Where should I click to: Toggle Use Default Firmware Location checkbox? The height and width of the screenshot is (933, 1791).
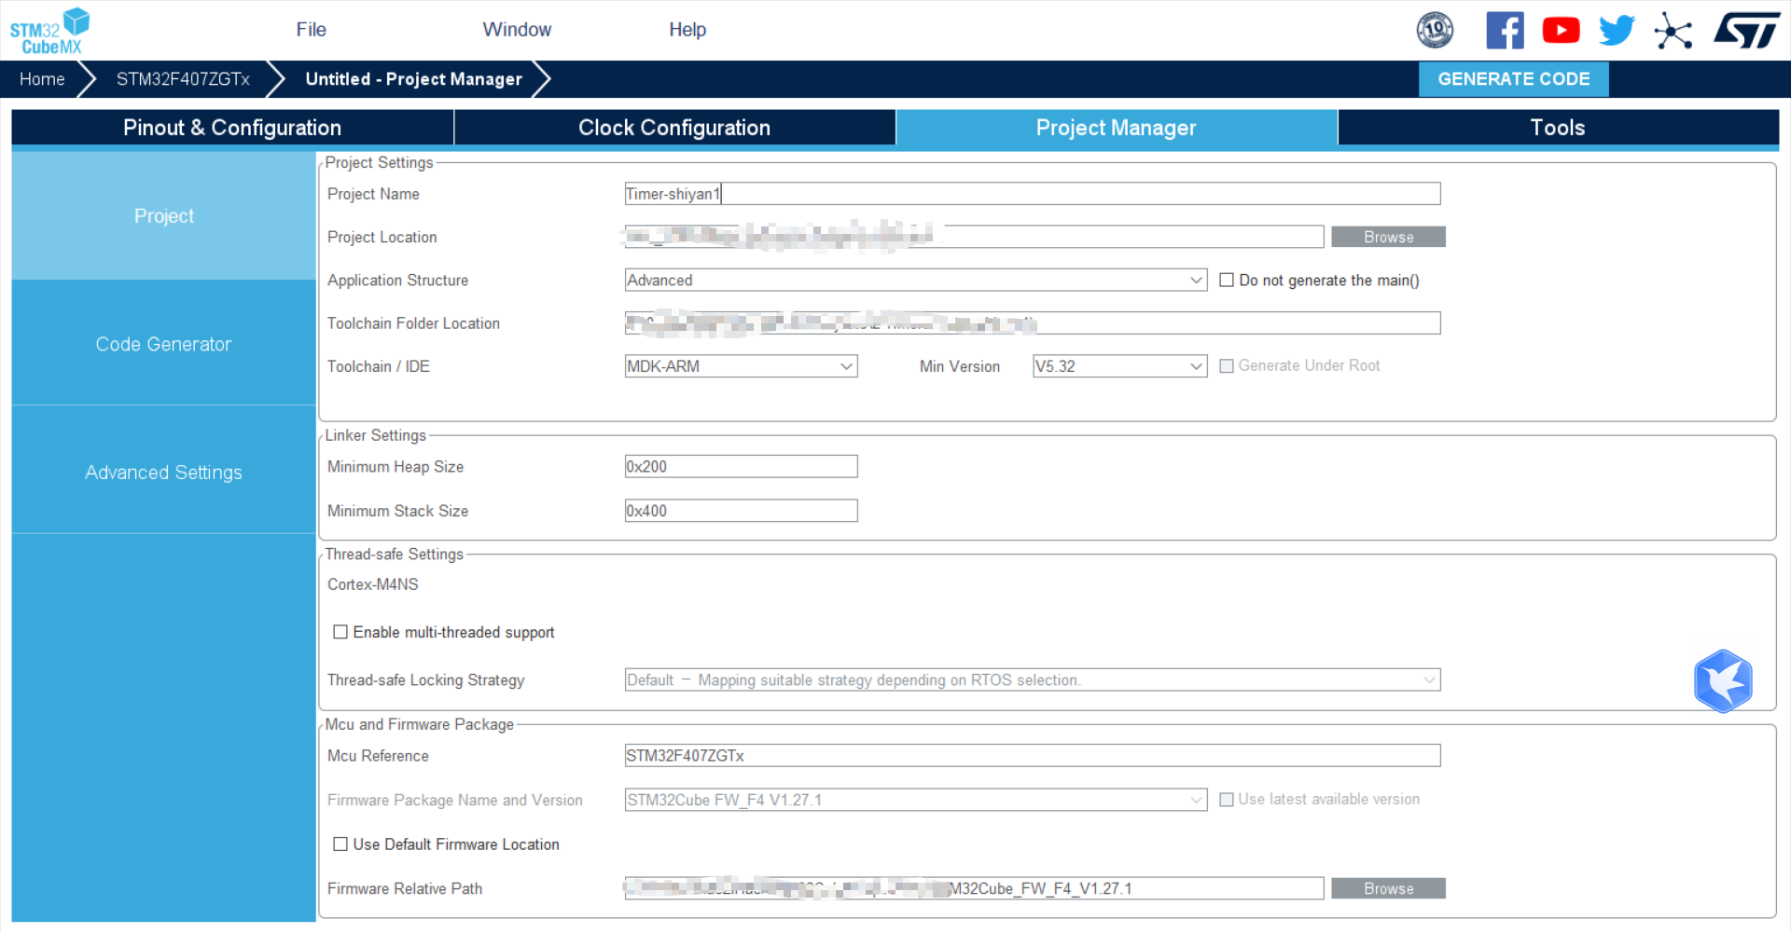(340, 844)
